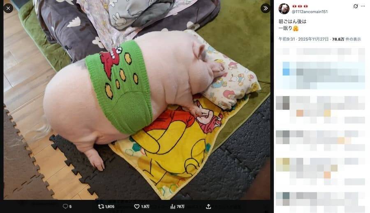The height and width of the screenshot is (213, 370).
Task: Open the Grok slashed-circle icon
Action: 355,7
